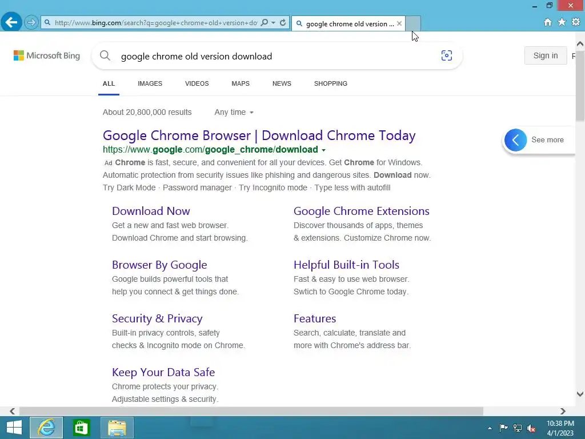
Task: Switch to the MAPS tab
Action: click(x=241, y=83)
